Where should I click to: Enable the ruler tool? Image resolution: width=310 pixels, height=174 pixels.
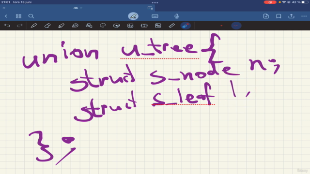(171, 26)
